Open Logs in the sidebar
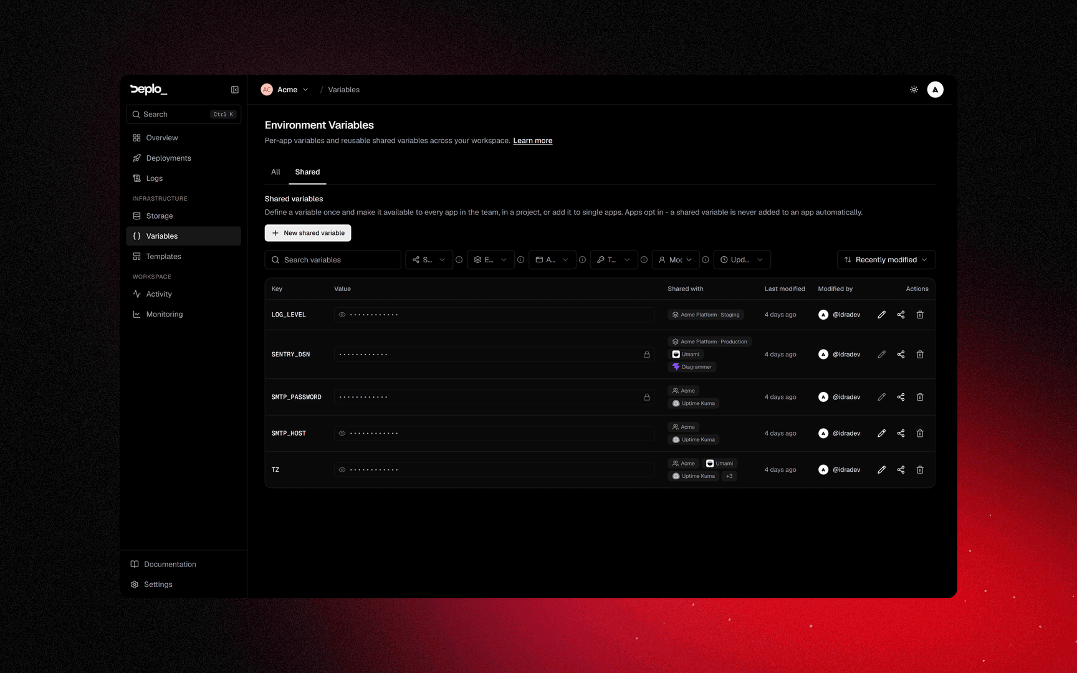1077x673 pixels. pyautogui.click(x=183, y=178)
